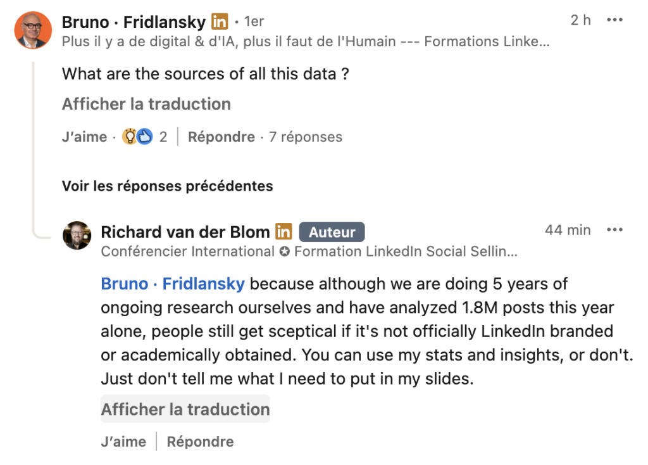Click the lightbulb insightful reaction icon

pyautogui.click(x=129, y=136)
